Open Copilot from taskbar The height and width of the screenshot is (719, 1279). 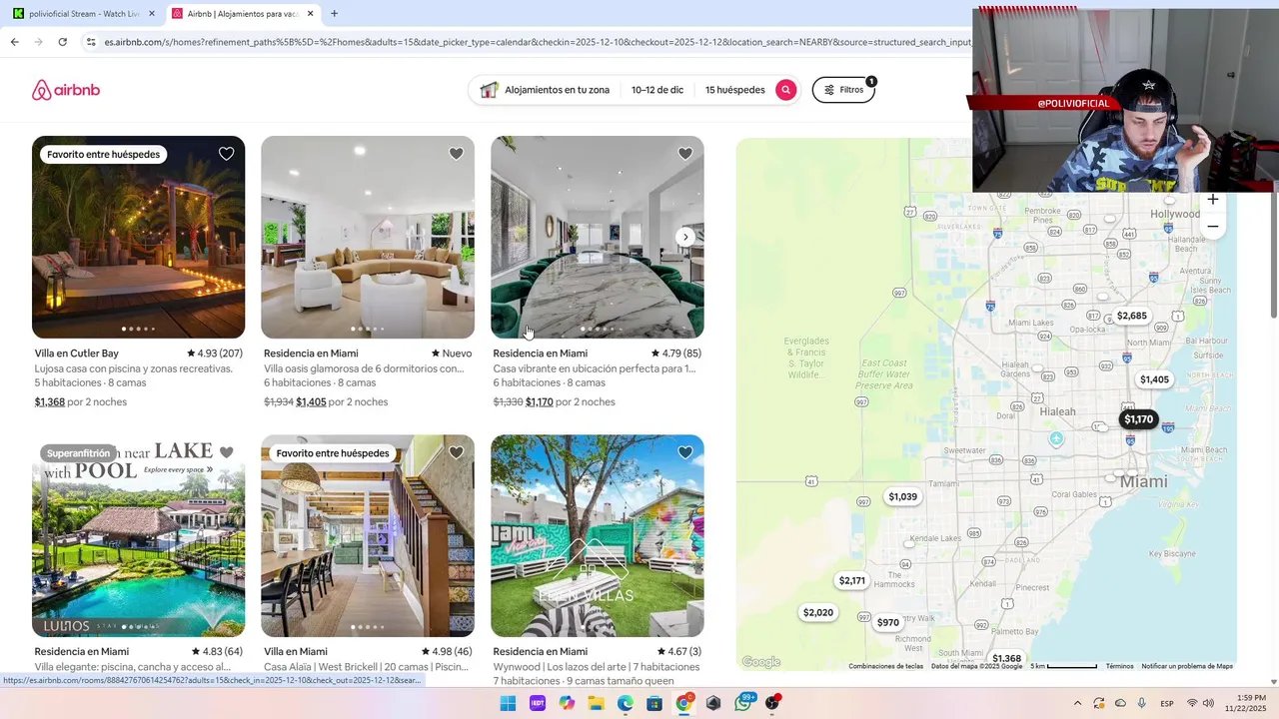coord(567,703)
